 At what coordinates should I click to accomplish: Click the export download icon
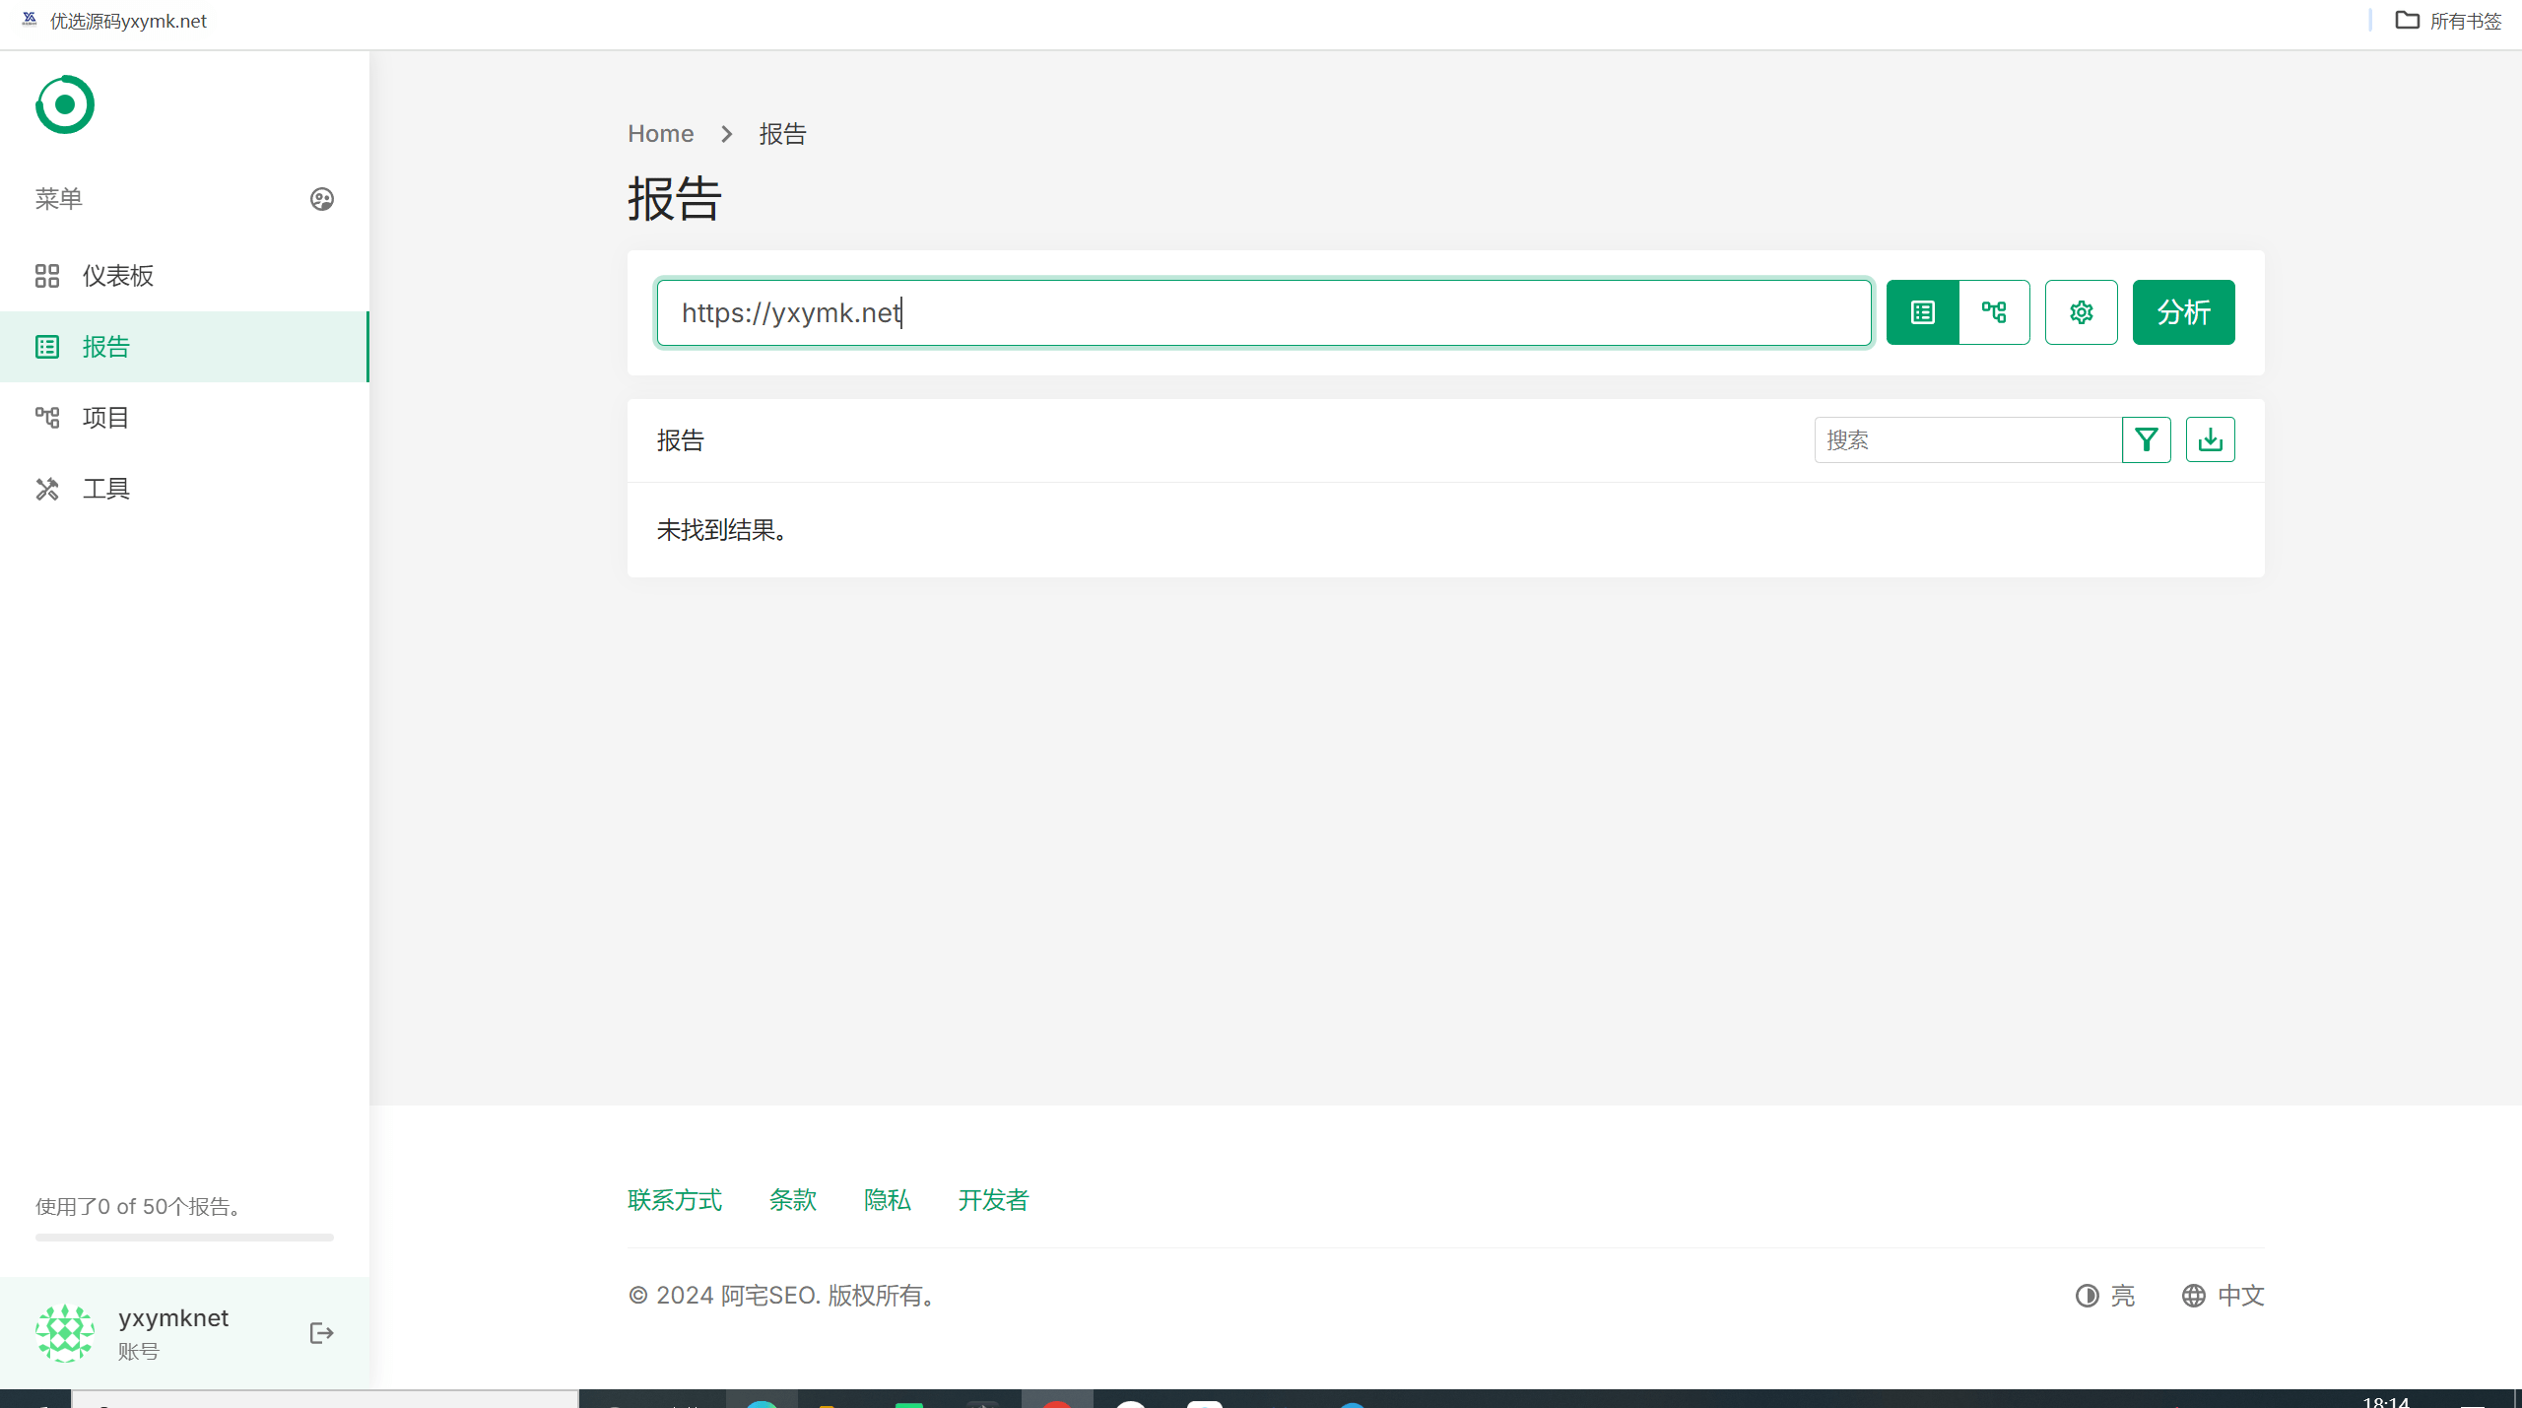[2211, 439]
